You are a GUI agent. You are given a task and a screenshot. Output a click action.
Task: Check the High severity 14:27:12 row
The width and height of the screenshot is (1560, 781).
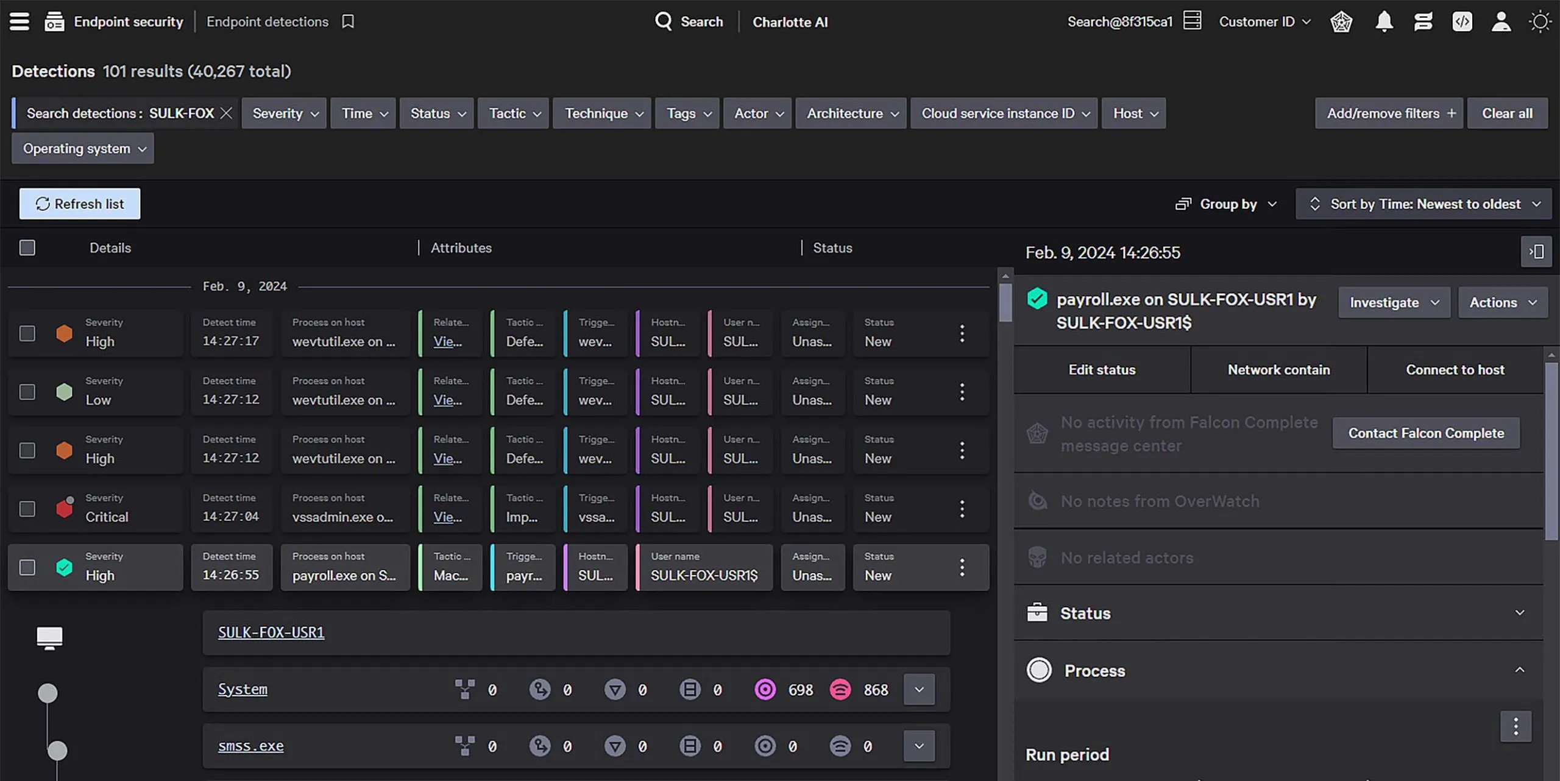[x=27, y=450]
